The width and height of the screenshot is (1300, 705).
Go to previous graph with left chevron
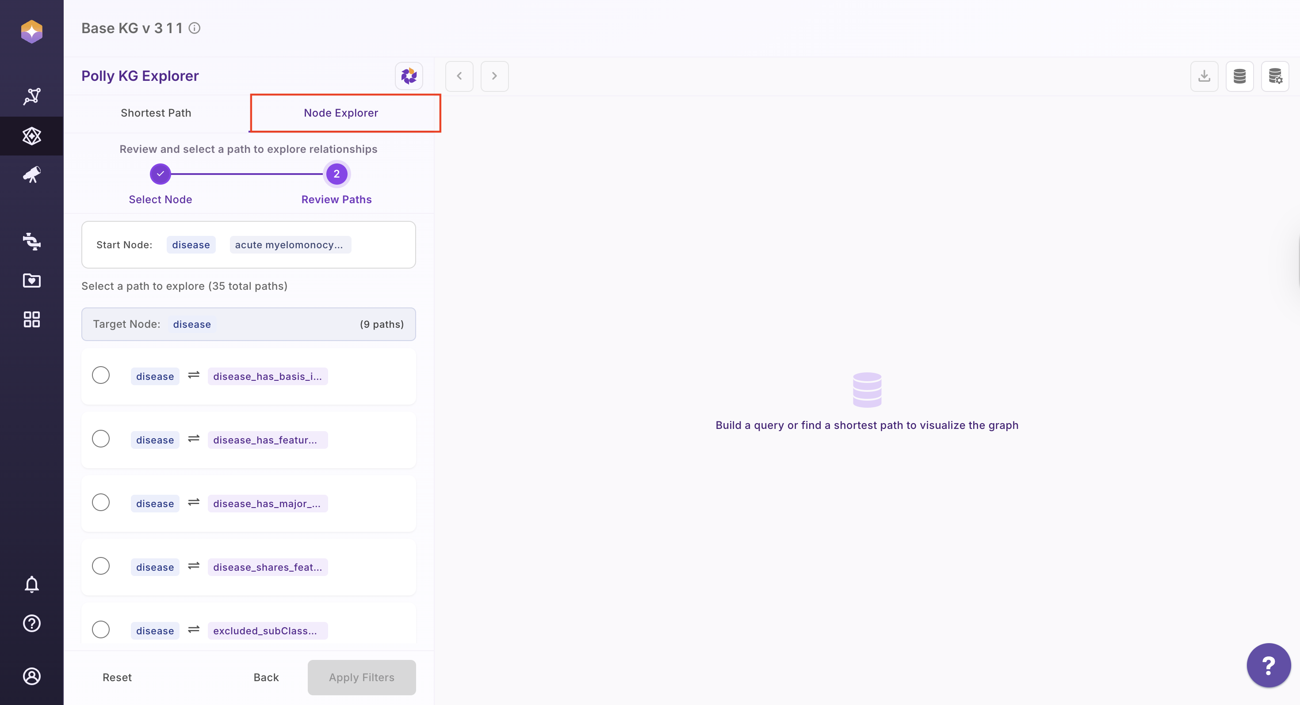point(459,76)
